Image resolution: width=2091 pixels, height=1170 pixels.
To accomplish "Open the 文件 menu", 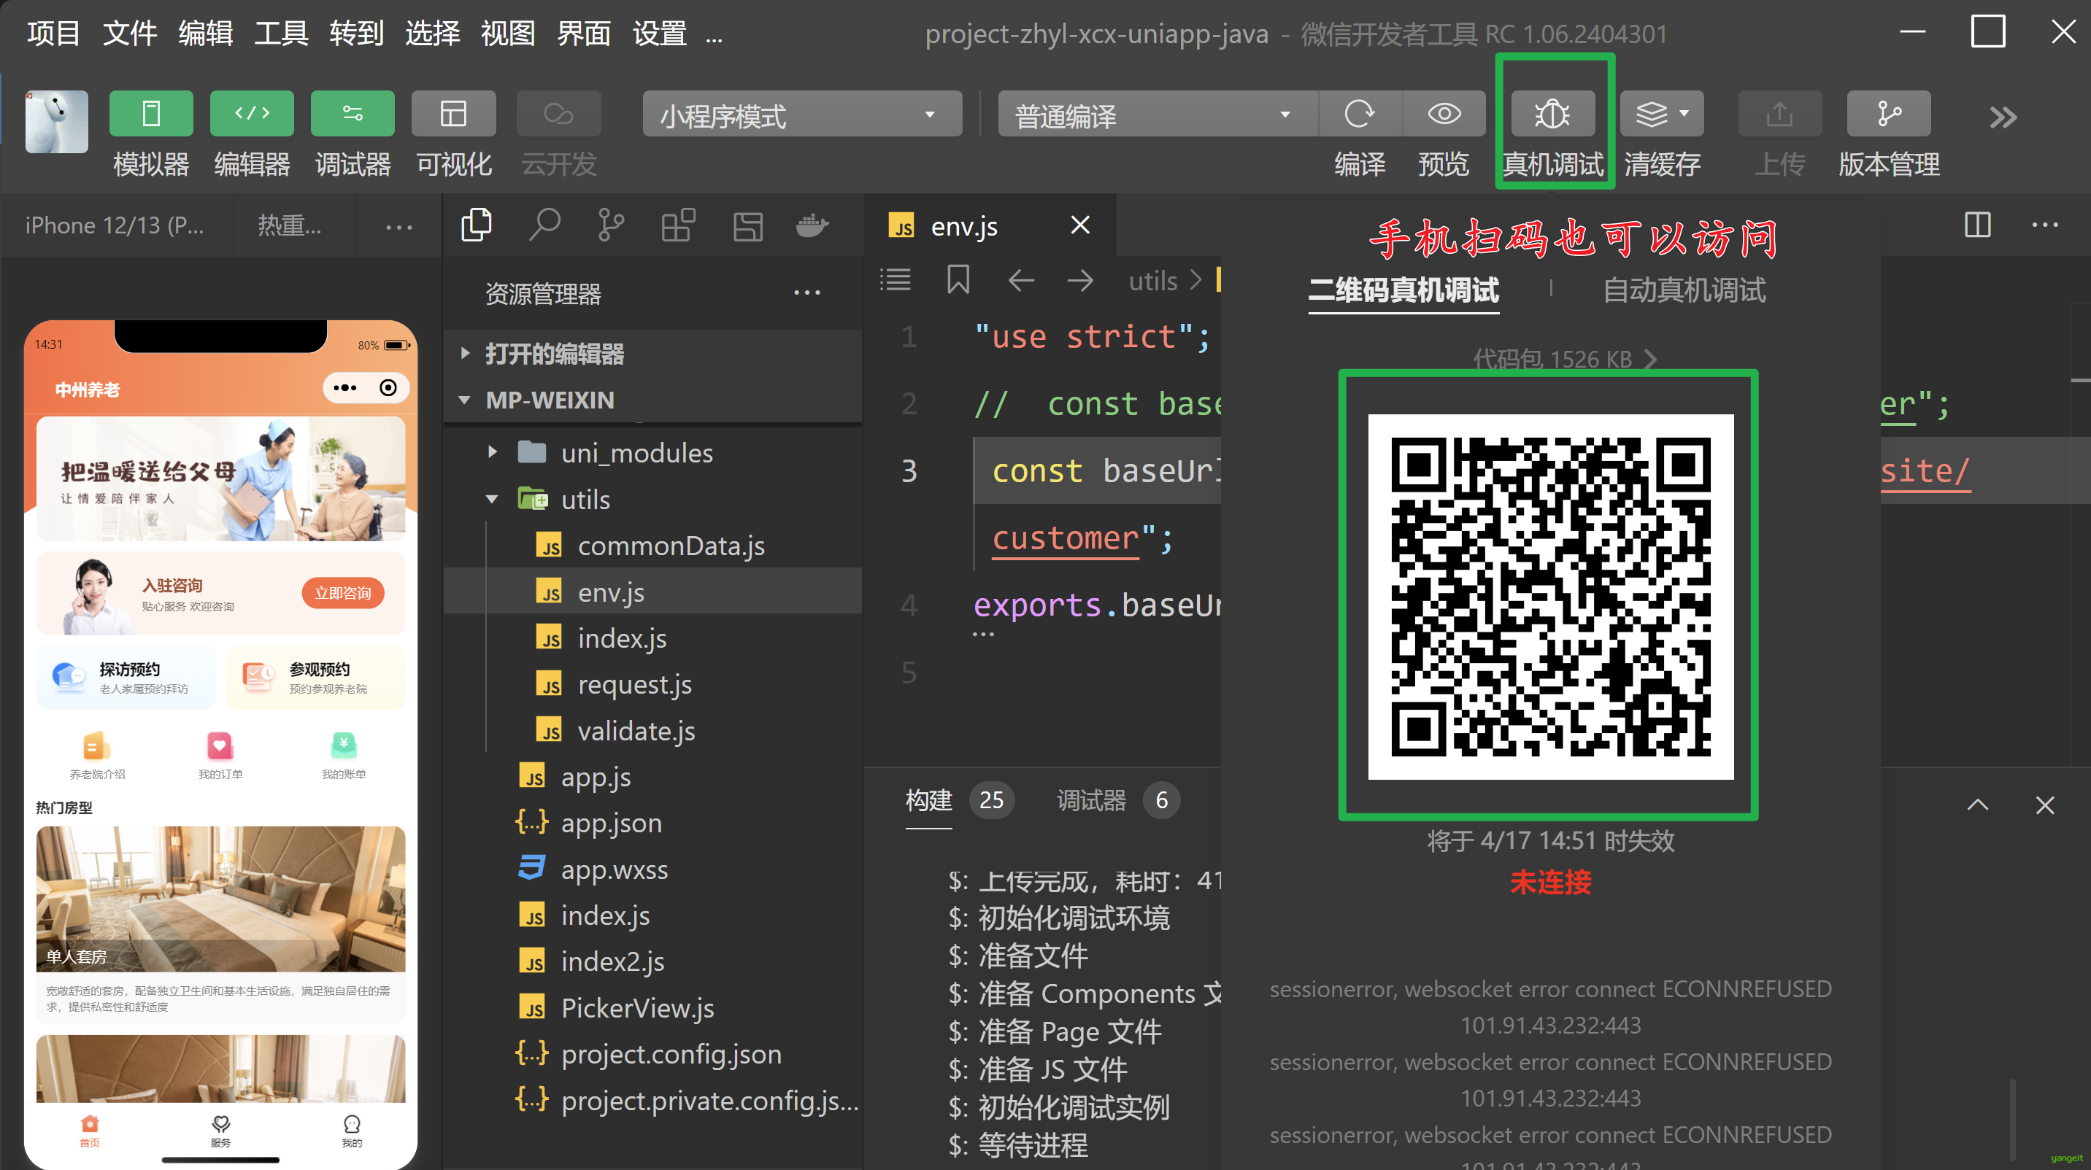I will pyautogui.click(x=130, y=34).
